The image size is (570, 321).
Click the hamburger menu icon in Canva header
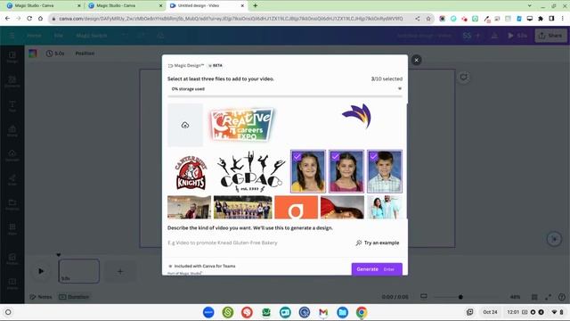[x=12, y=36]
